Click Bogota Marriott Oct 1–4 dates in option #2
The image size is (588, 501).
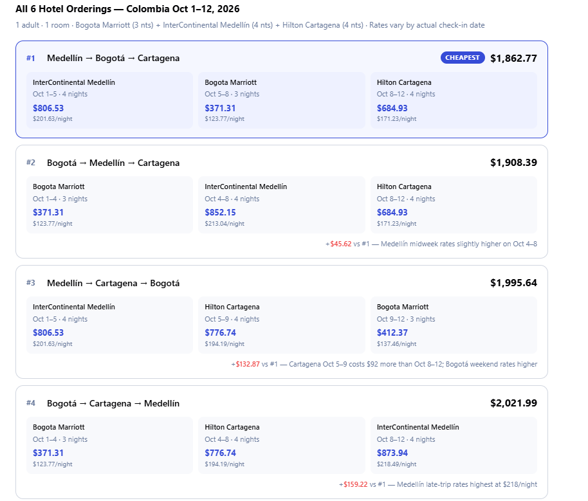pos(60,199)
